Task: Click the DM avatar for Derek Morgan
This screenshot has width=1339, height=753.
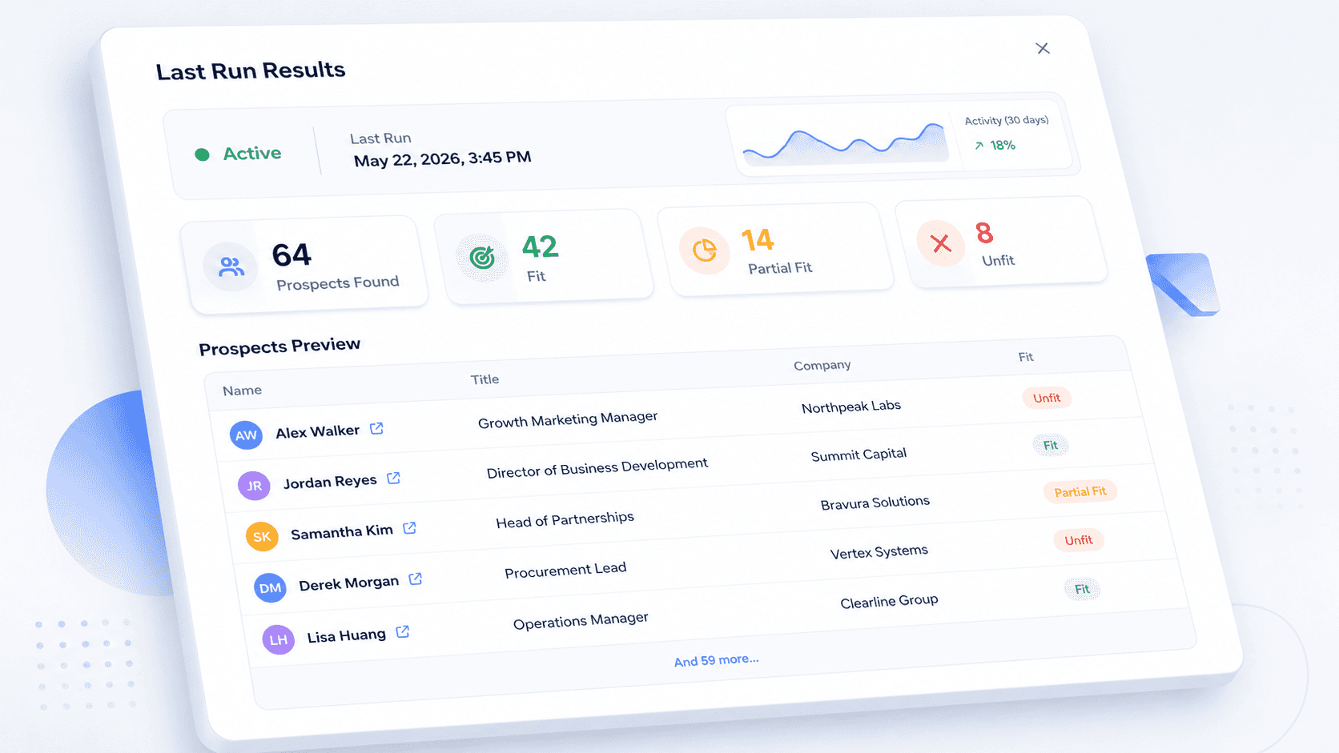Action: pyautogui.click(x=270, y=588)
